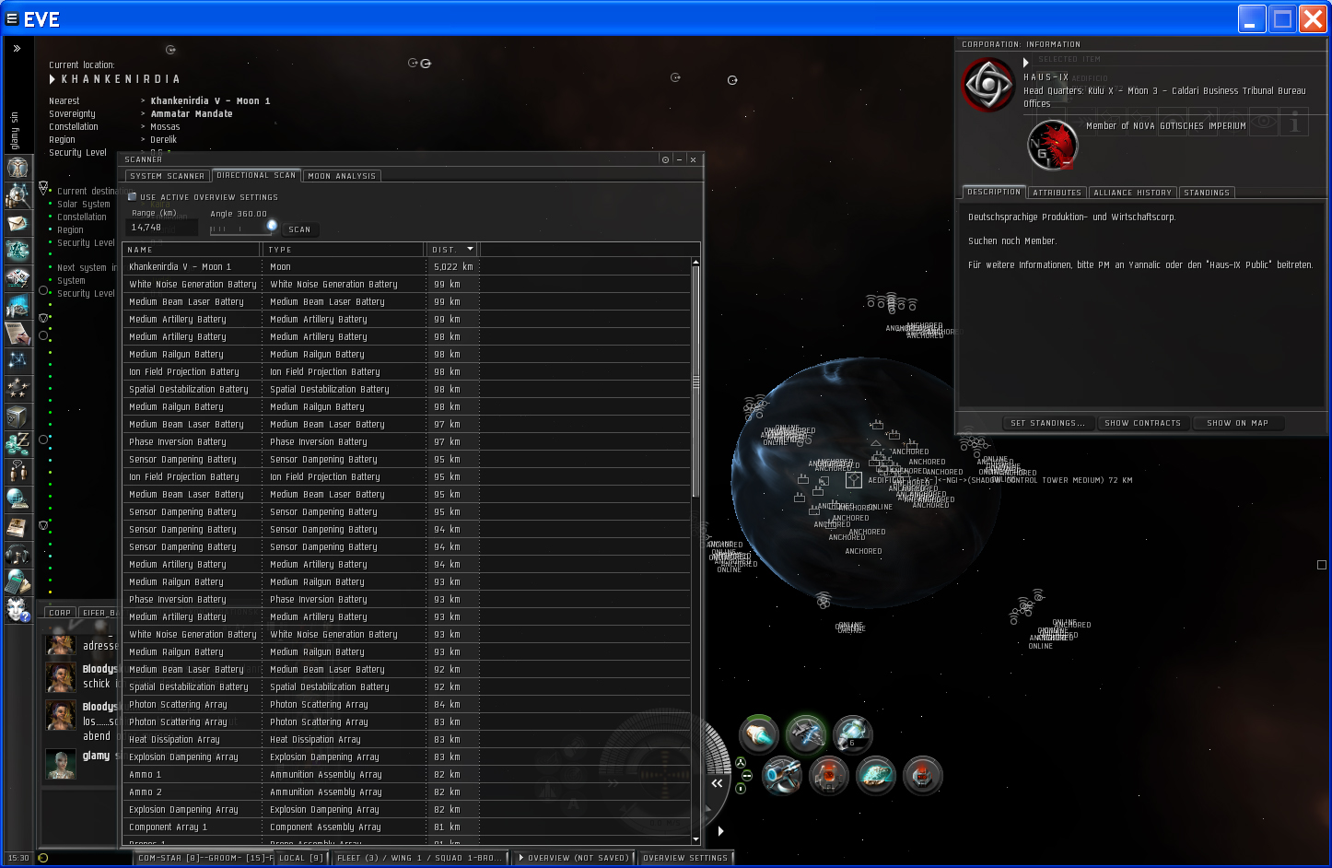
Task: Expand the Neocom with the double chevron
Action: pos(17,48)
